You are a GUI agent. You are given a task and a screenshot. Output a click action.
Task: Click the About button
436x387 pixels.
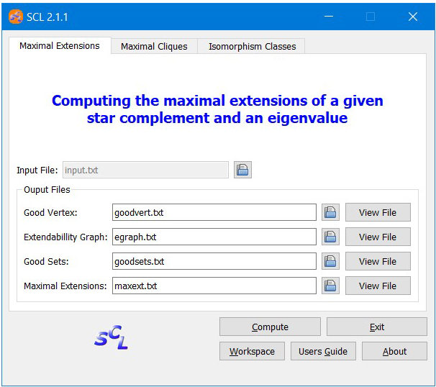[x=394, y=352]
